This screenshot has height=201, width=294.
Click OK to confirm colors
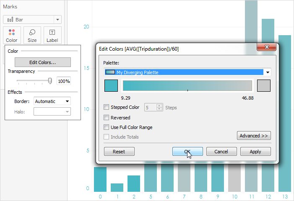click(187, 152)
